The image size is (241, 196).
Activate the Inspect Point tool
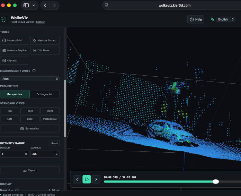pyautogui.click(x=14, y=40)
